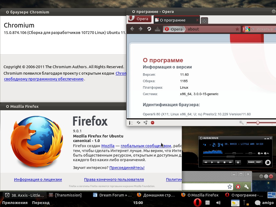Screen dimensions: 276x207
Task: Click Audacious previous track button
Action: [206, 162]
